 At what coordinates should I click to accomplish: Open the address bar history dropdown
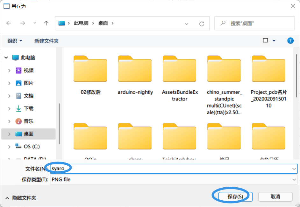(x=187, y=24)
